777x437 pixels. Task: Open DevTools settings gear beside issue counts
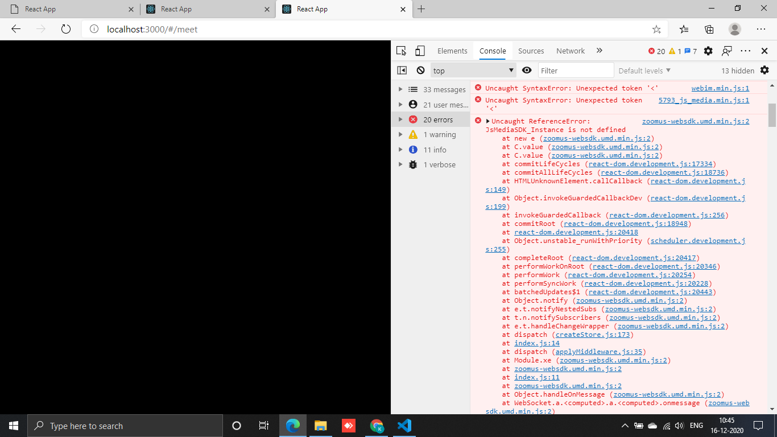pyautogui.click(x=708, y=51)
